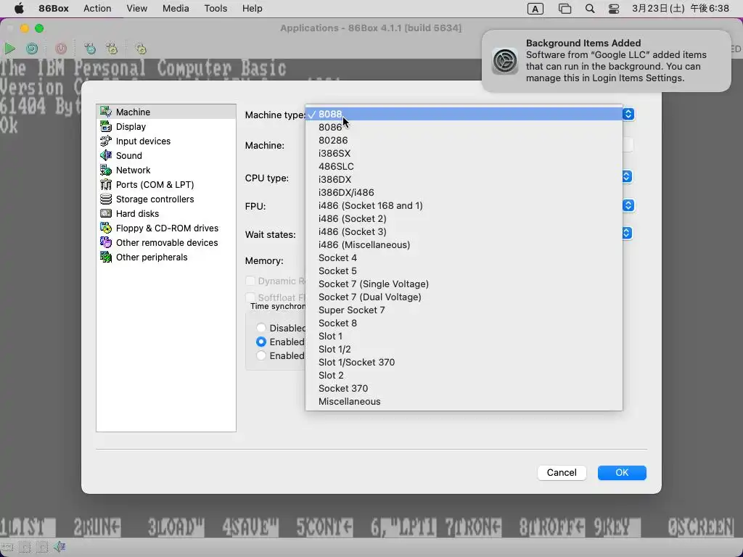Choose i386DX/i486 machine type option

point(464,192)
